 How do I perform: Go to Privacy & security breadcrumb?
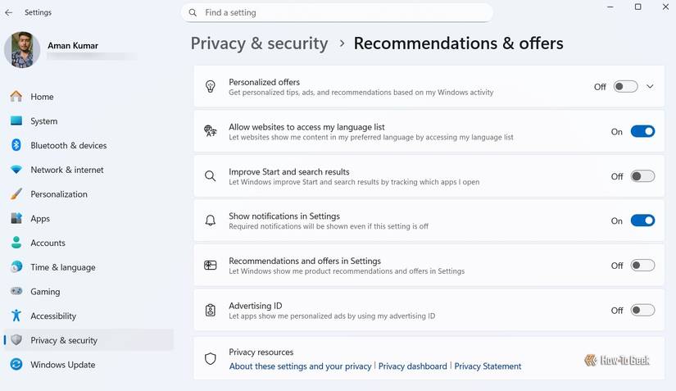(259, 43)
